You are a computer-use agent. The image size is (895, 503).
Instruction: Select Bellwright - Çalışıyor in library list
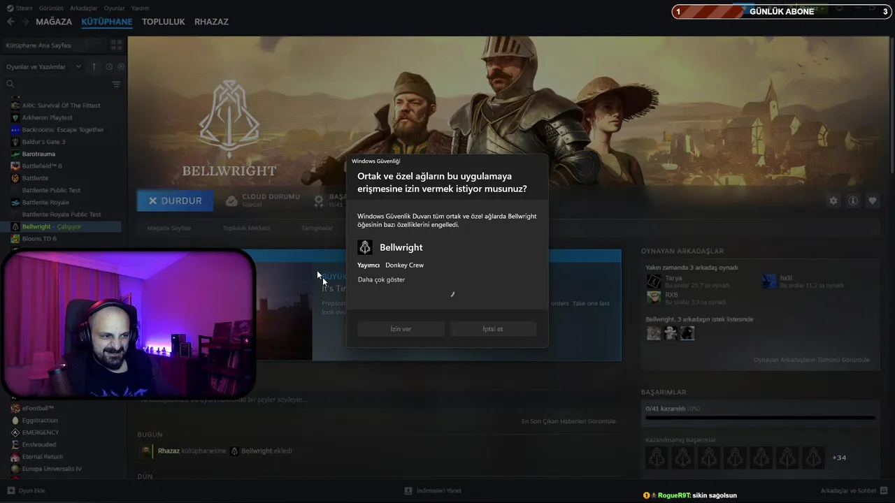coord(62,226)
